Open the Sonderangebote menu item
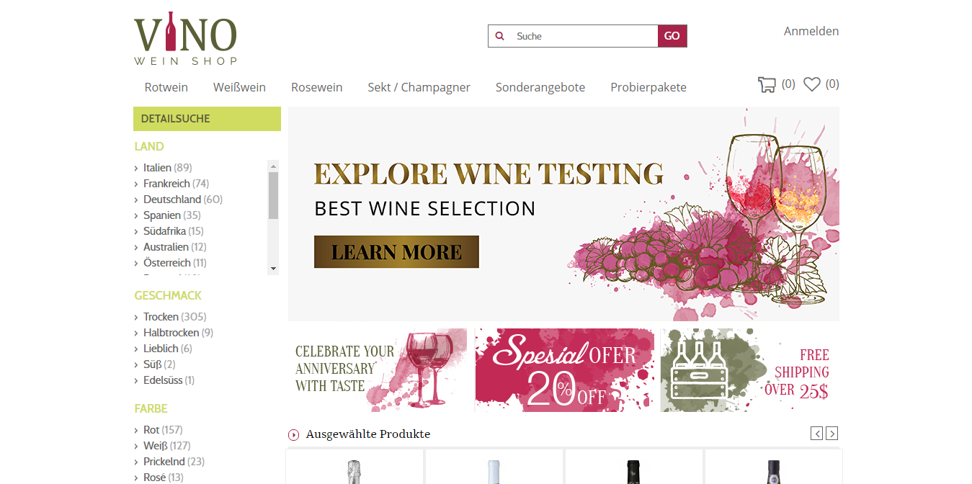The image size is (972, 484). coord(540,86)
